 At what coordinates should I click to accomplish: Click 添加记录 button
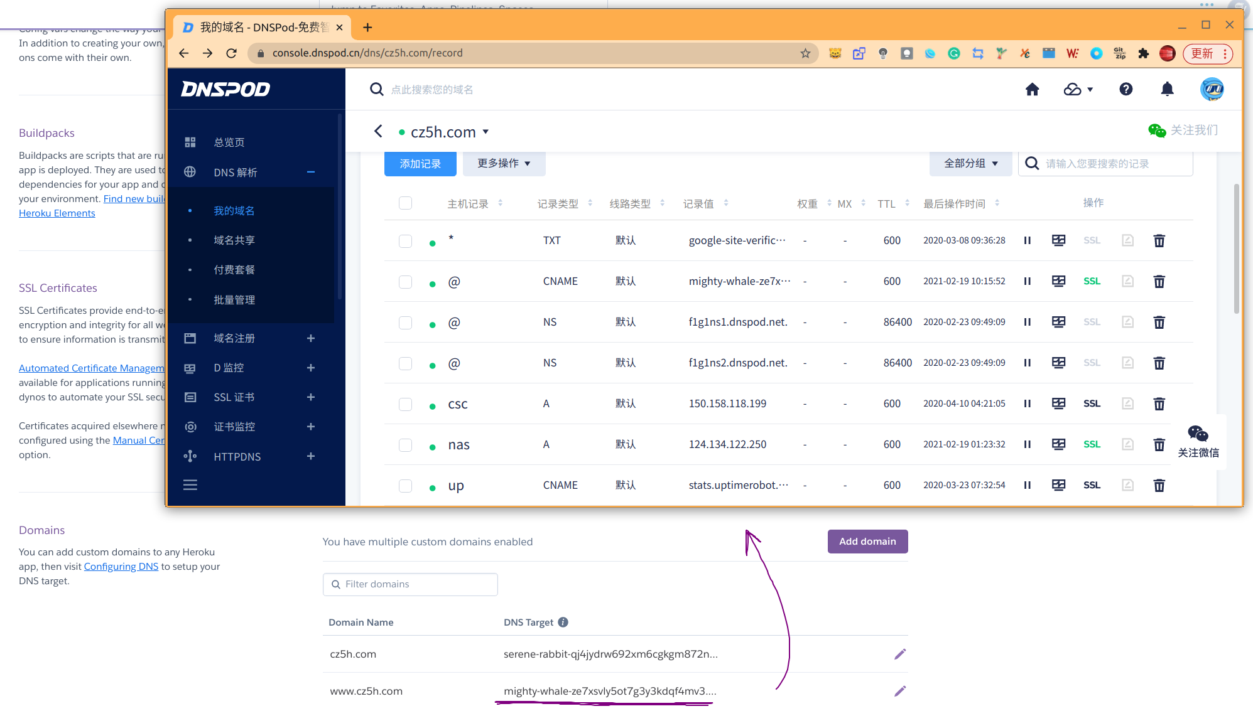(x=420, y=164)
